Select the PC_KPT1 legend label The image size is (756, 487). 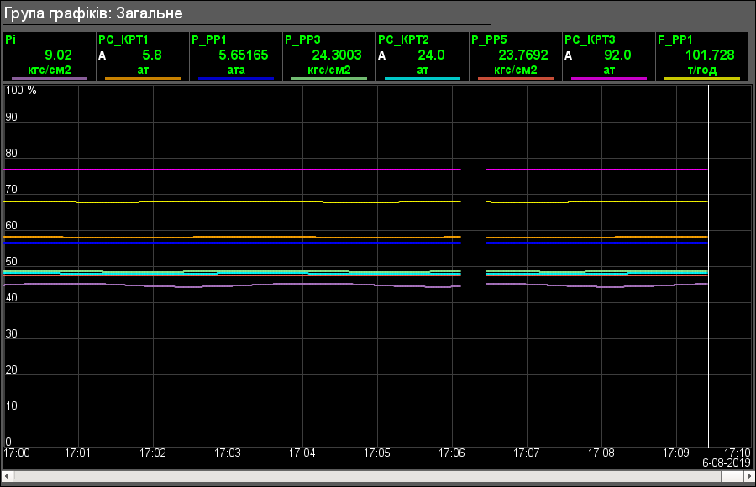[x=123, y=39]
